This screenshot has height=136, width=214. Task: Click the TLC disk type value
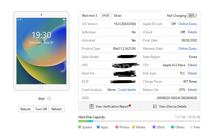click(x=182, y=73)
